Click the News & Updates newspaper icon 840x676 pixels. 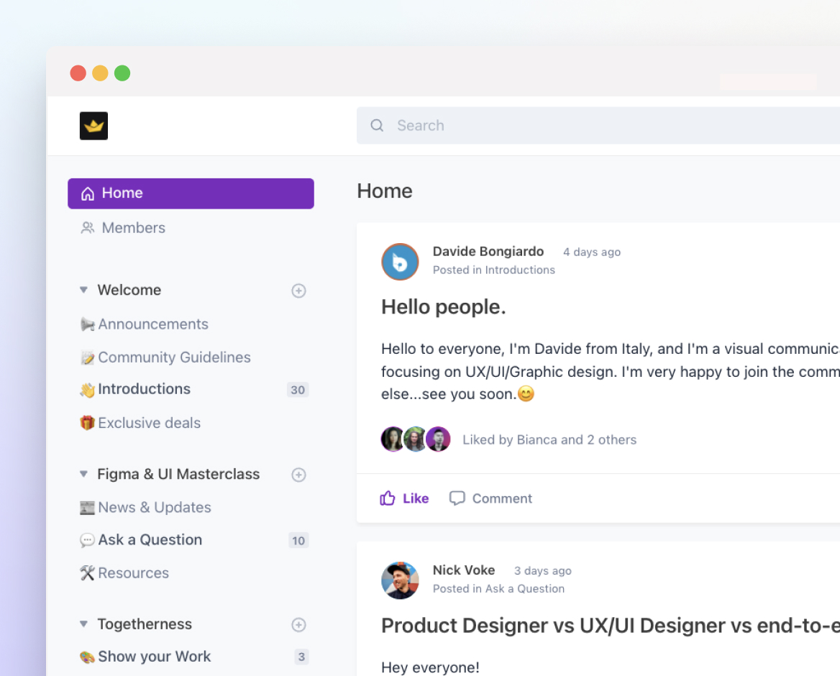pos(87,507)
